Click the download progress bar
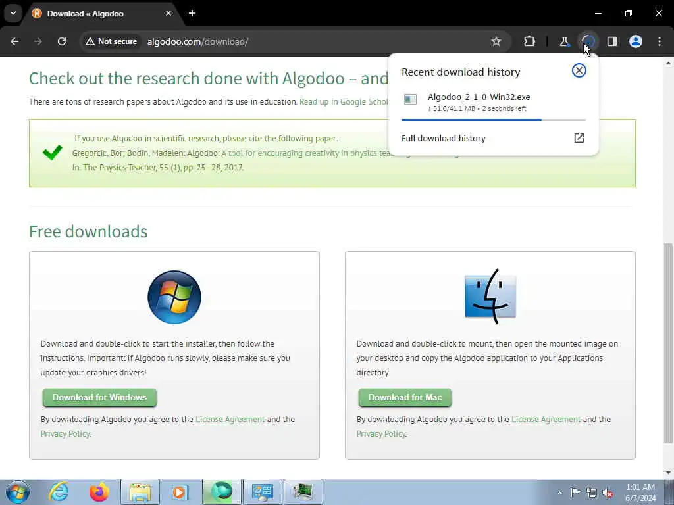Viewport: 674px width, 505px height. [x=494, y=120]
